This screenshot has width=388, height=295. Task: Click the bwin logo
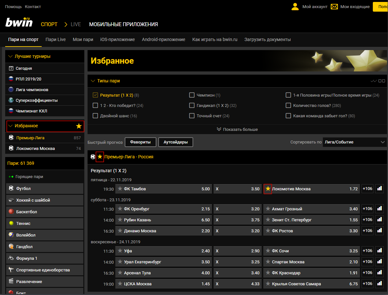pos(19,23)
